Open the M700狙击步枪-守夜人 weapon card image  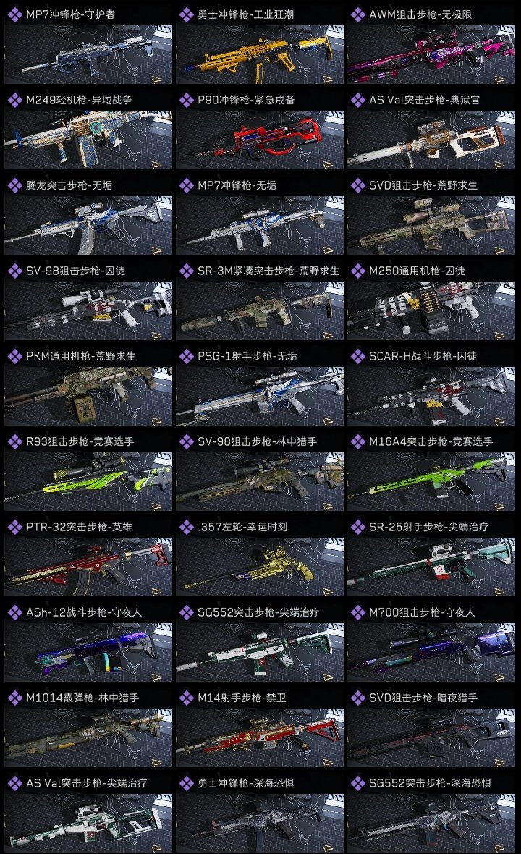pos(431,652)
